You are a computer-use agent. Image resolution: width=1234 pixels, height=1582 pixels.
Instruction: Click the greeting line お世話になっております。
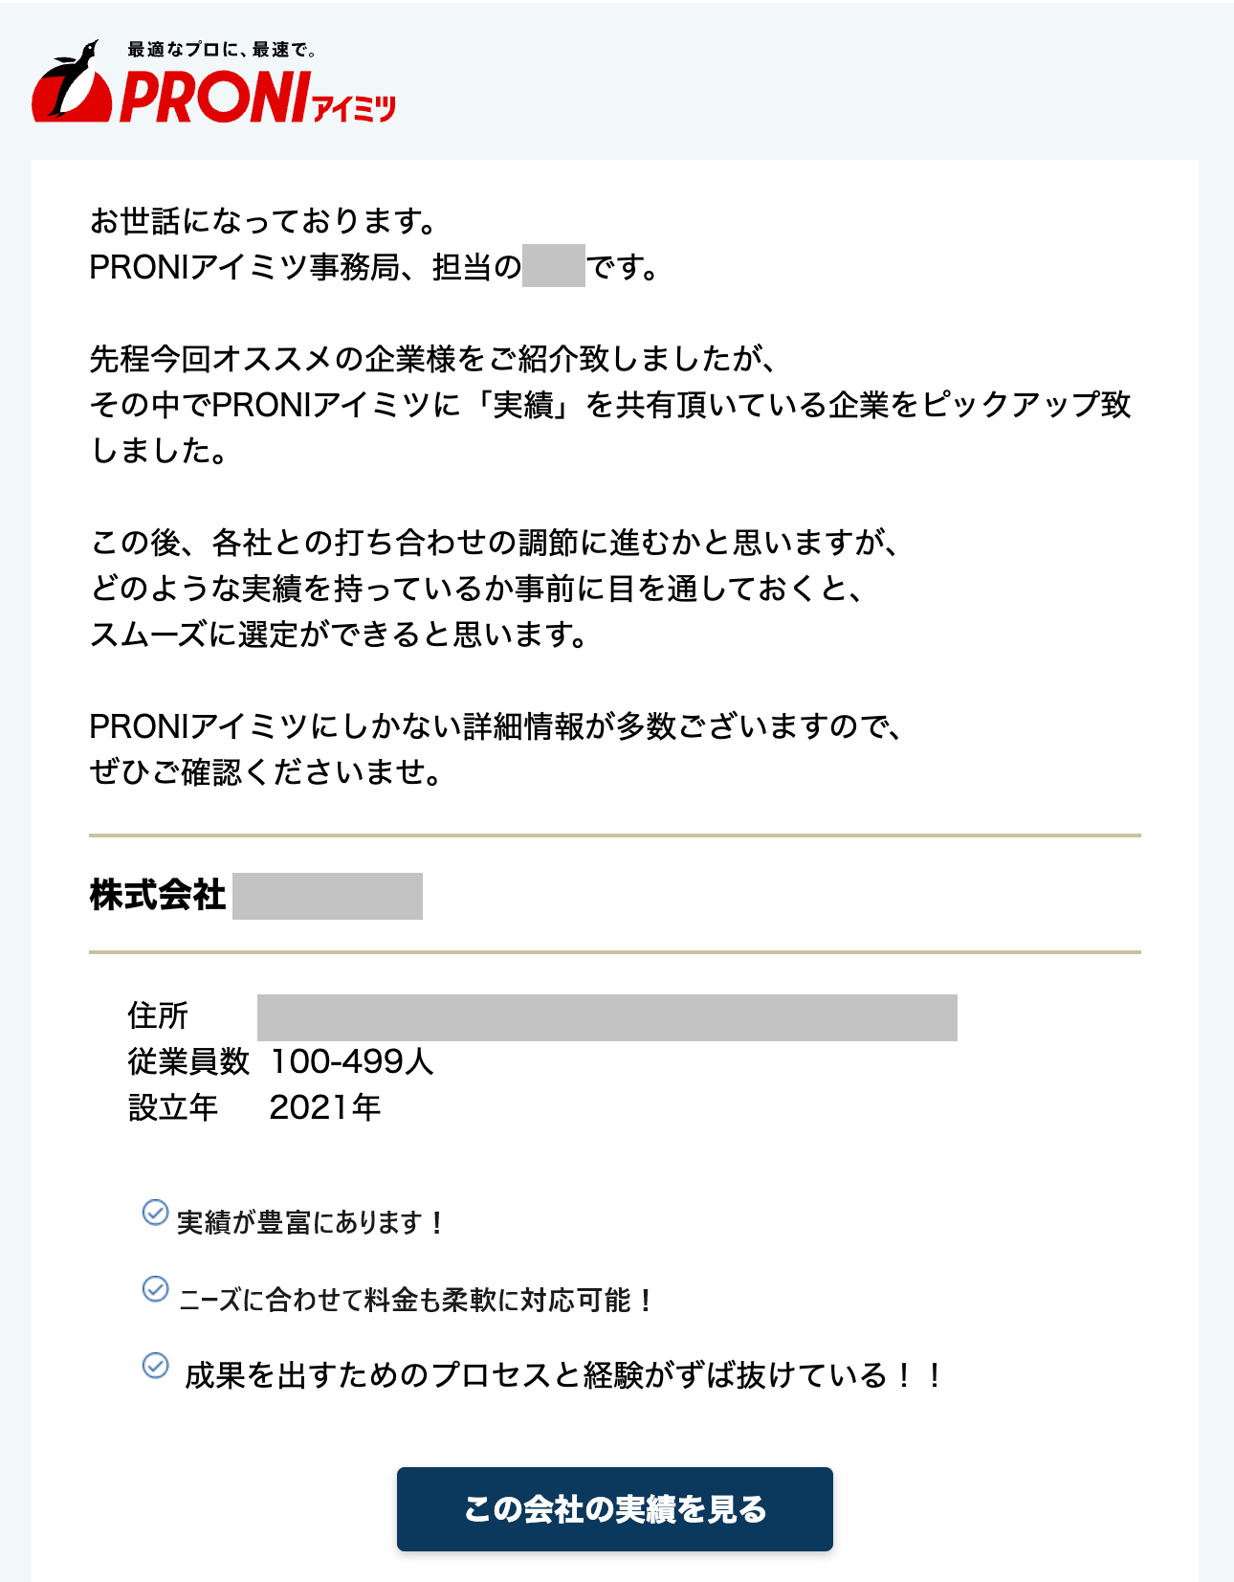click(264, 221)
